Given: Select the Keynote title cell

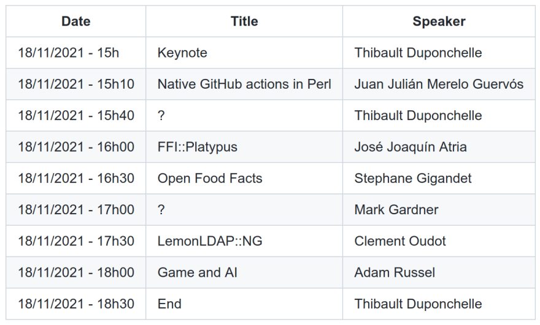Looking at the screenshot, I should (244, 53).
